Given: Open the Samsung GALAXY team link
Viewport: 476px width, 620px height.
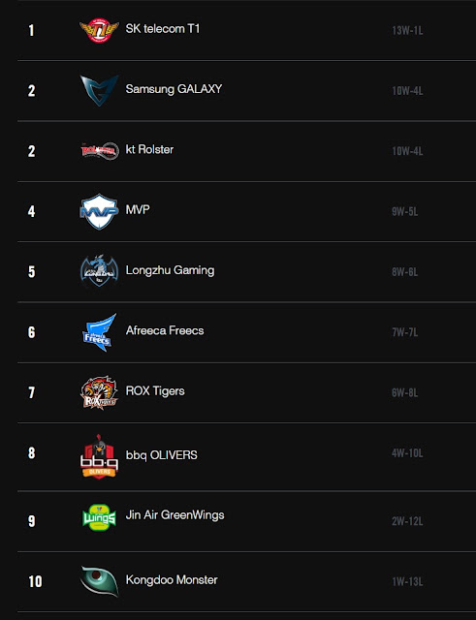Looking at the screenshot, I should coord(174,89).
